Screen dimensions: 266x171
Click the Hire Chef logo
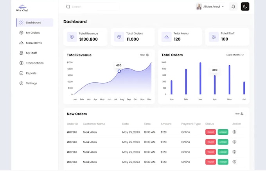pyautogui.click(x=22, y=8)
